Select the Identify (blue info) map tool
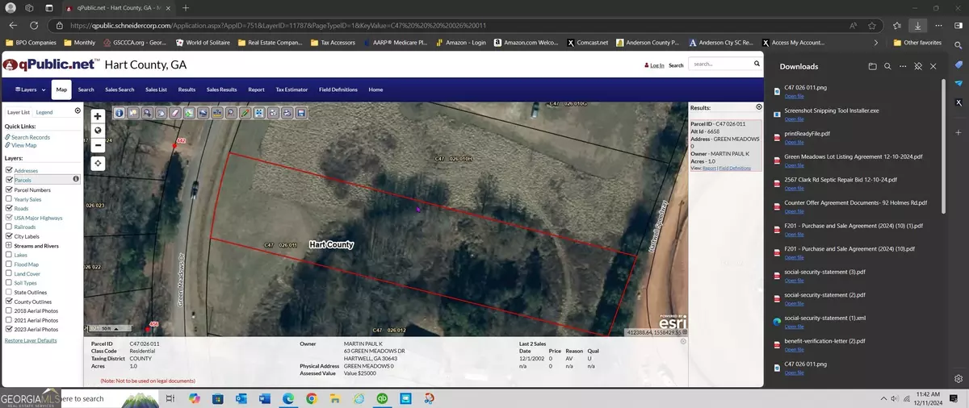This screenshot has width=969, height=408. pyautogui.click(x=119, y=114)
